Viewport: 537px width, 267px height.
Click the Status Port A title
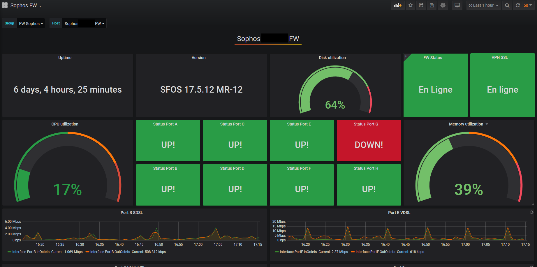tap(165, 124)
